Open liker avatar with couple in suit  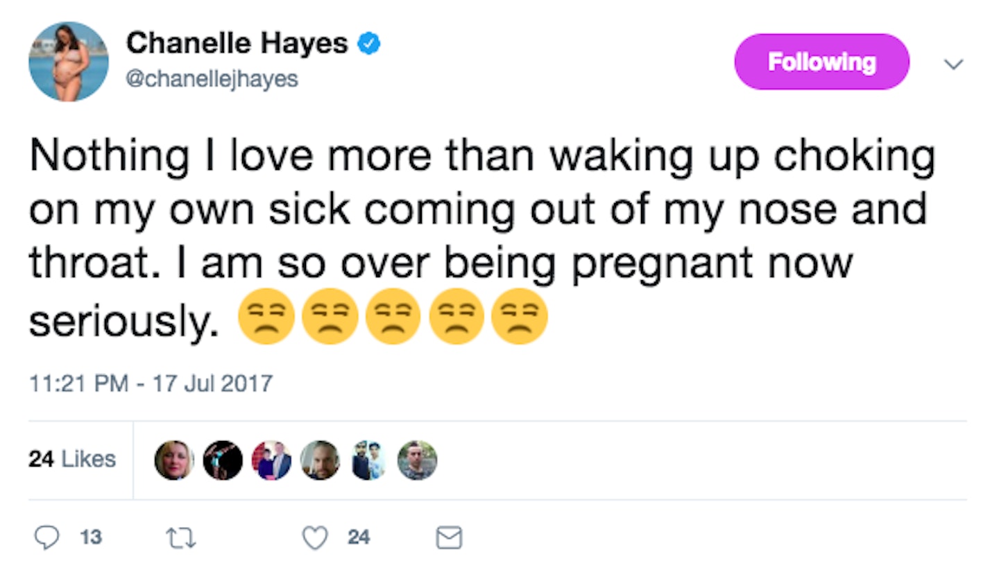click(271, 460)
